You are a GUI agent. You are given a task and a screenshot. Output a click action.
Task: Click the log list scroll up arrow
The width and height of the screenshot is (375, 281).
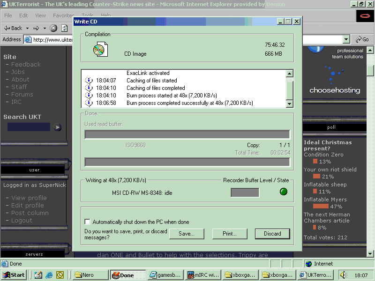pos(289,74)
